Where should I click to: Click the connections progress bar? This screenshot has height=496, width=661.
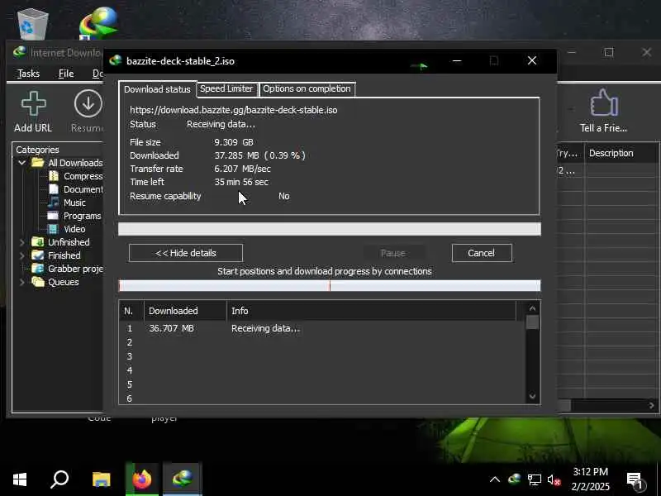coord(330,285)
